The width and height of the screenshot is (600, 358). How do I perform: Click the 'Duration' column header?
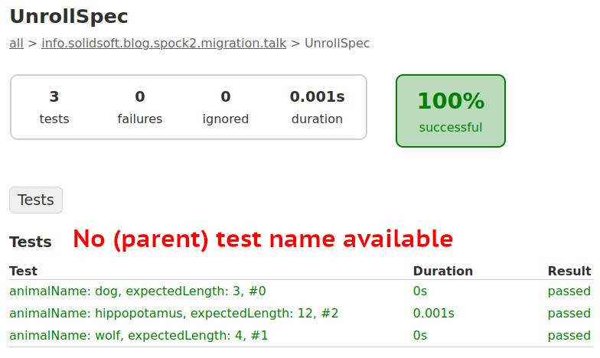pos(442,271)
